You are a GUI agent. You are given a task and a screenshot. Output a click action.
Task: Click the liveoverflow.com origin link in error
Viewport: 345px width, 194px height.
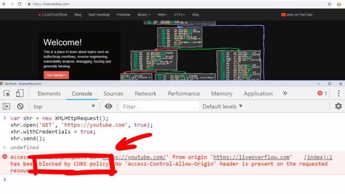tap(251, 157)
